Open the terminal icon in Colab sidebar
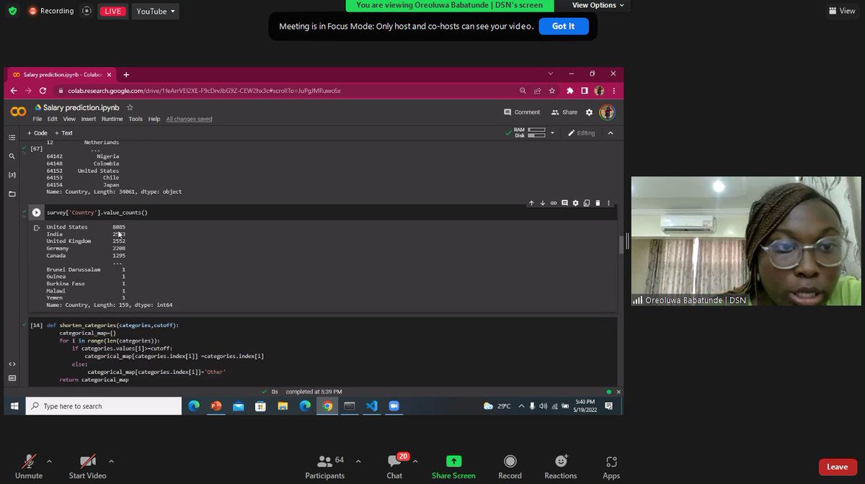Viewport: 865px width, 484px height. [12, 378]
